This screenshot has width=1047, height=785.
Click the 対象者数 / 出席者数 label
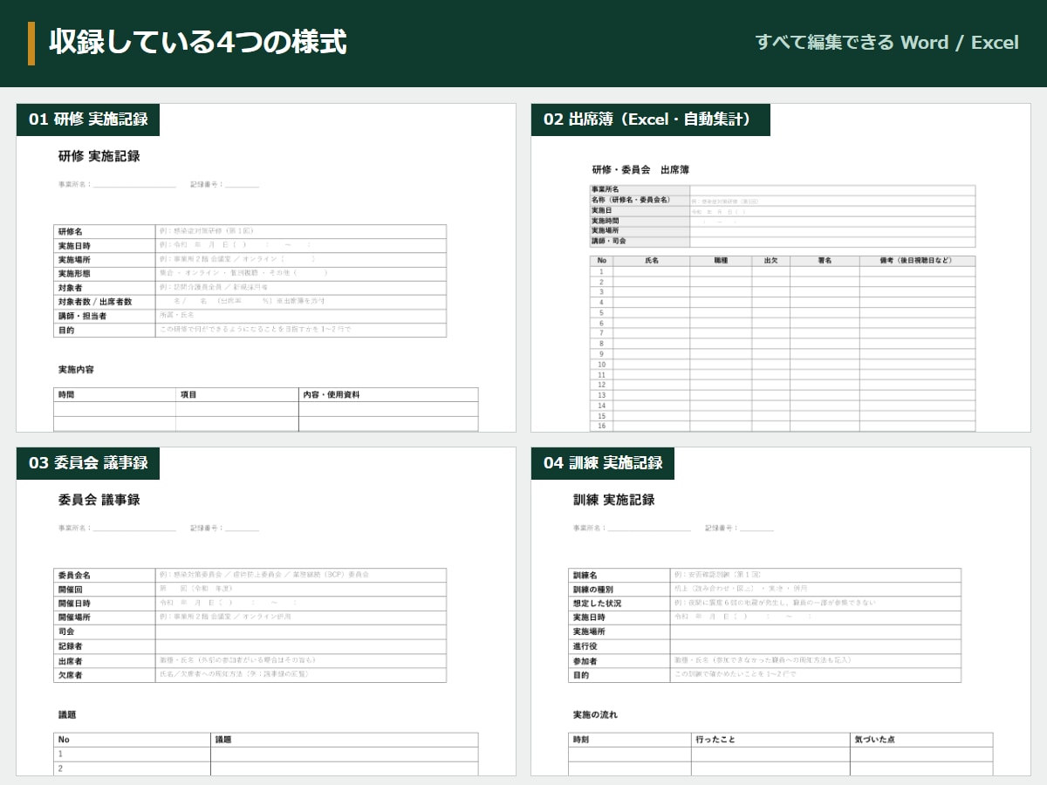coord(95,302)
